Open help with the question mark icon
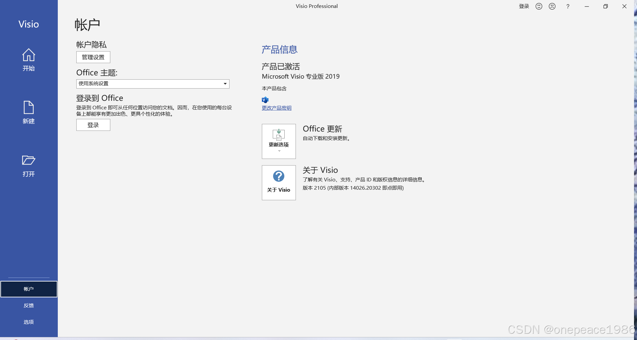Screen dimensions: 637x340 (568, 6)
